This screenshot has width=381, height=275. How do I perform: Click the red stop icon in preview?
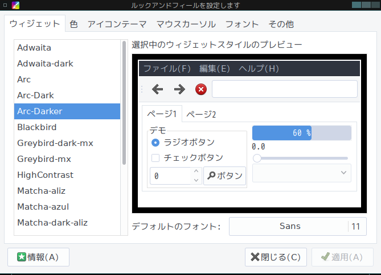pos(201,89)
